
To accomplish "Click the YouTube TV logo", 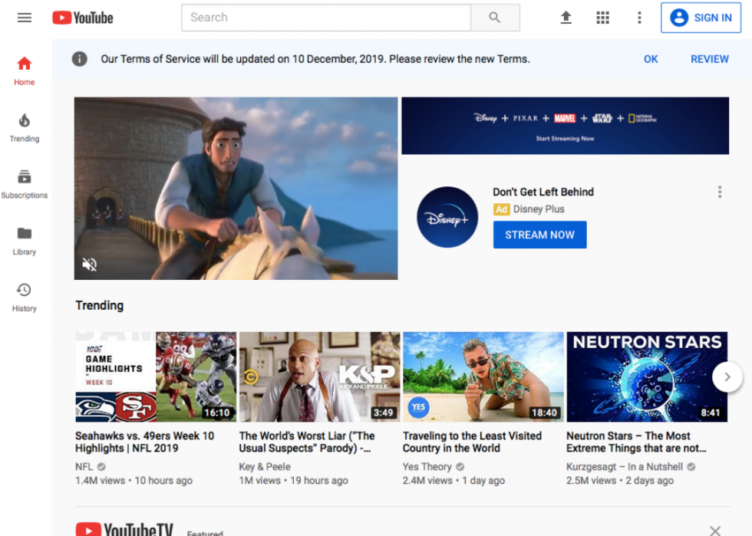I will click(x=124, y=529).
